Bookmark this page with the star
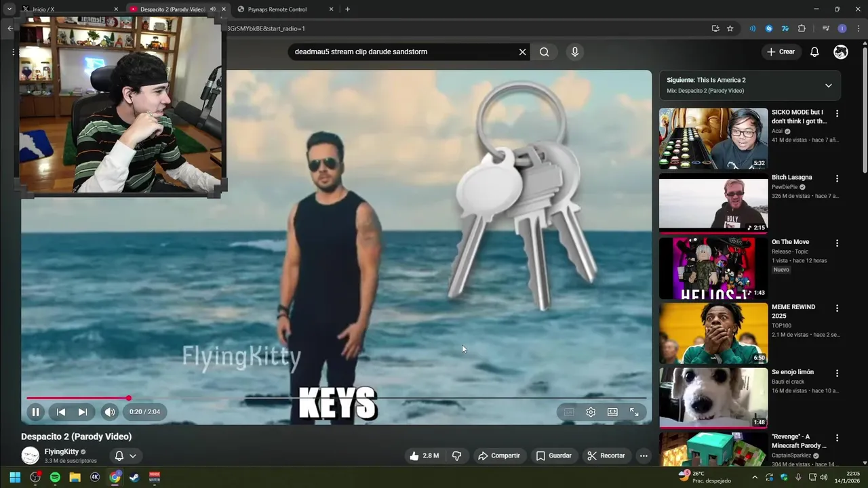 click(x=730, y=28)
